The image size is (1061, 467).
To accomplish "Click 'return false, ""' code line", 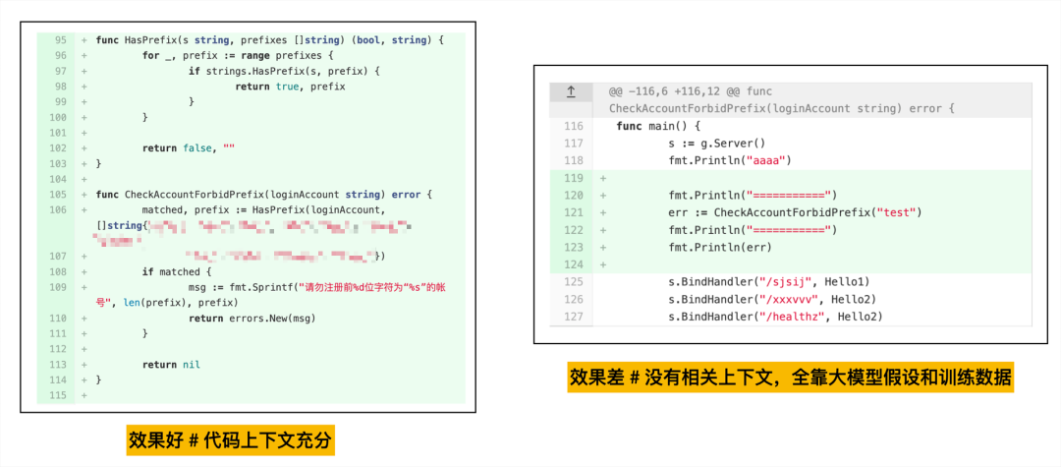I will pos(188,148).
